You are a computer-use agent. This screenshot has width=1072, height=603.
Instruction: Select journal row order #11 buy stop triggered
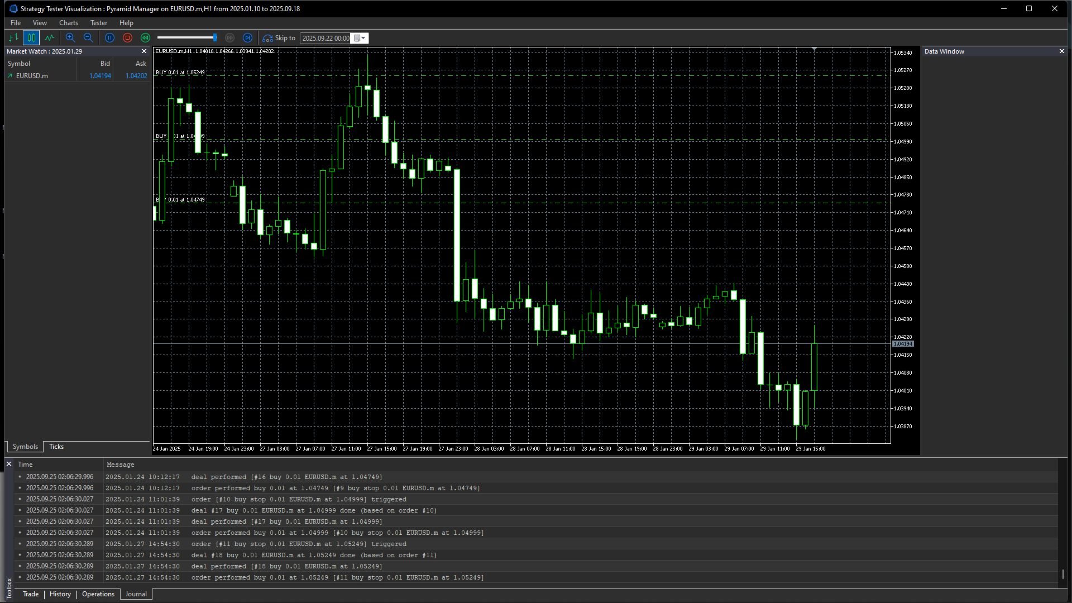536,544
